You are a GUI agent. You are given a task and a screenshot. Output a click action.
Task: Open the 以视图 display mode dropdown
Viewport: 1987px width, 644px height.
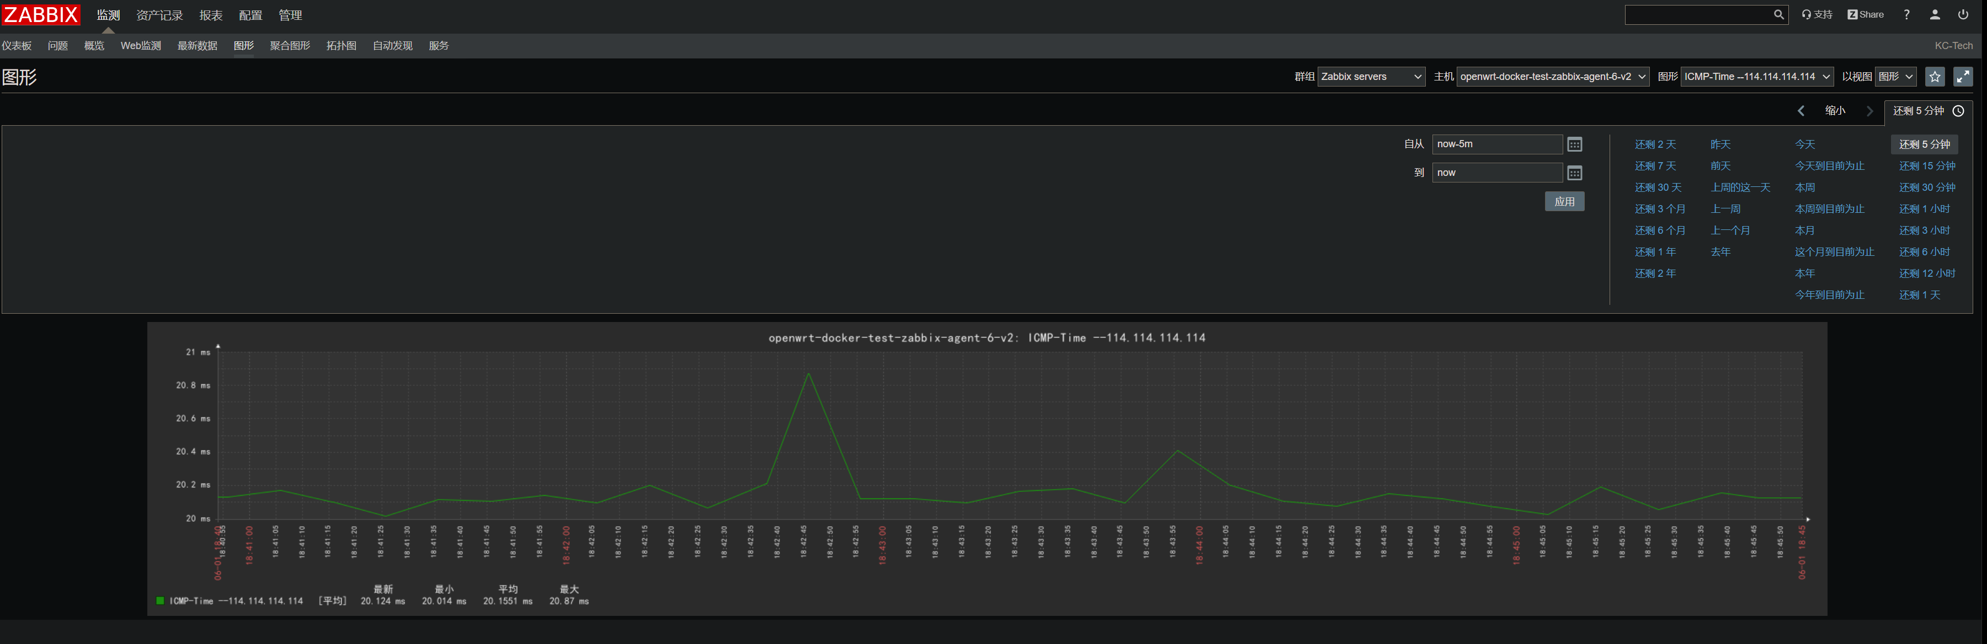(1896, 76)
